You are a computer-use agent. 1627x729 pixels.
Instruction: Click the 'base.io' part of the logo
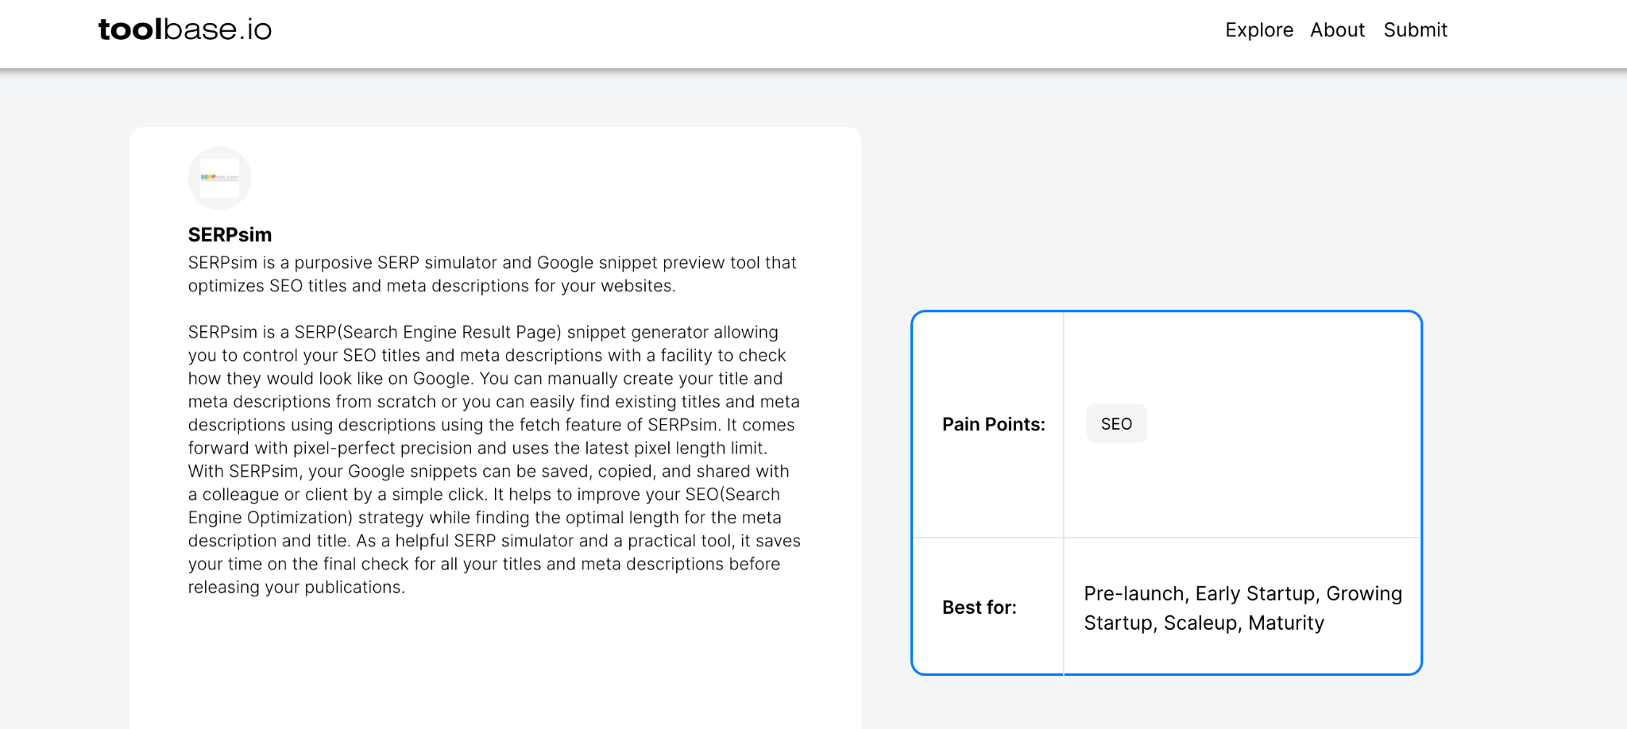218,29
